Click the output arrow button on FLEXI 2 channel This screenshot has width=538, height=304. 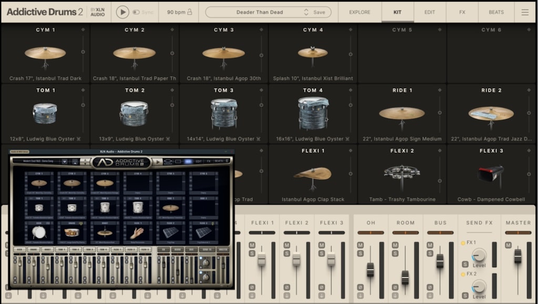[287, 296]
